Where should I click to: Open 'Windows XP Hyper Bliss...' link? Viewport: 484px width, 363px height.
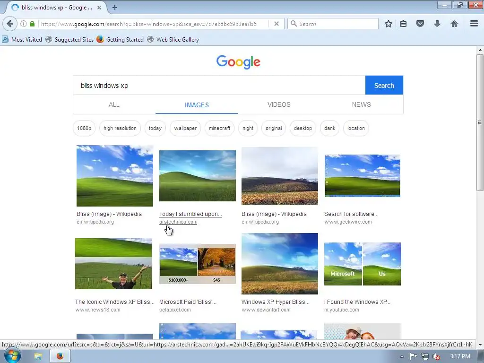click(x=276, y=302)
